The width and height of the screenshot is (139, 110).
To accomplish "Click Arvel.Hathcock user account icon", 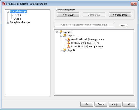I will click(x=69, y=39).
